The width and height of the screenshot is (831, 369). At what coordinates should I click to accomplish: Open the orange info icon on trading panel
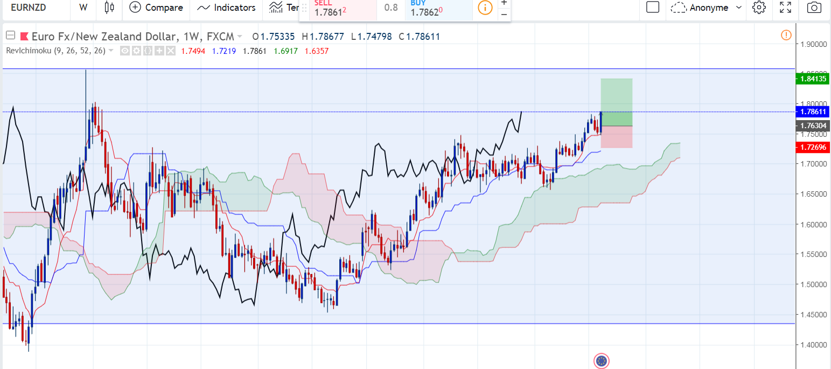coord(485,8)
